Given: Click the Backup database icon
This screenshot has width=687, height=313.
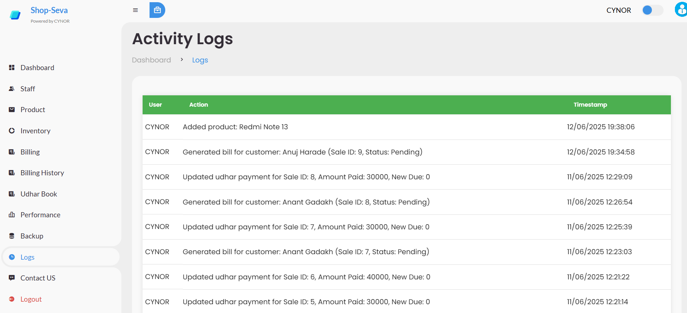Looking at the screenshot, I should [12, 236].
